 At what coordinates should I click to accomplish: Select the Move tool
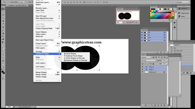(x=3, y=9)
